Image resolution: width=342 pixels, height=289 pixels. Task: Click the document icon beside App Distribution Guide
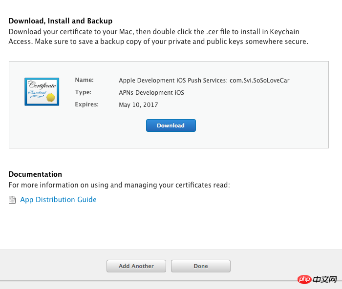[x=12, y=200]
